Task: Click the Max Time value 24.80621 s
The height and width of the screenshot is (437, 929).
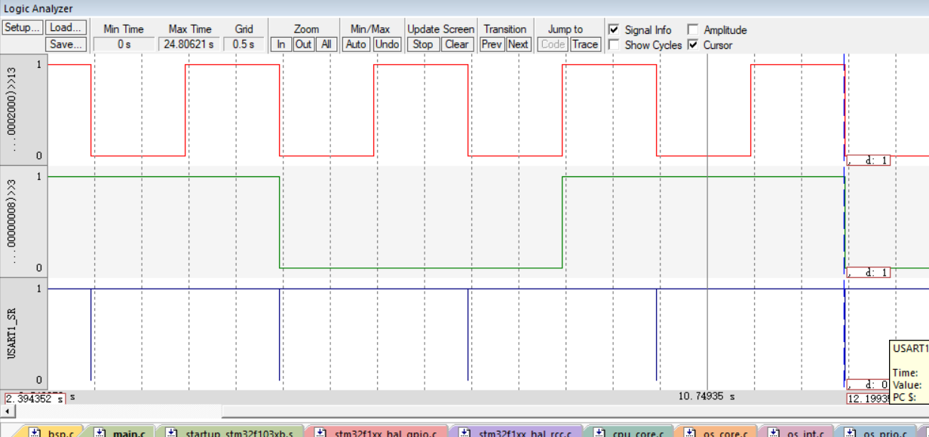Action: (x=190, y=44)
